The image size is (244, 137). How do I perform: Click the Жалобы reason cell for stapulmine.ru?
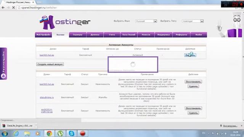coord(103,97)
